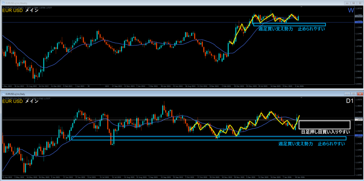Close the EURUSD Daily chart window
The width and height of the screenshot is (364, 181).
tap(359, 94)
